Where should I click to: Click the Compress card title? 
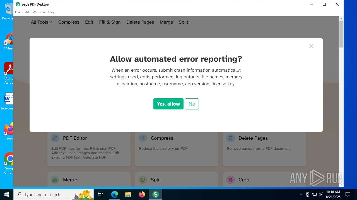162,138
